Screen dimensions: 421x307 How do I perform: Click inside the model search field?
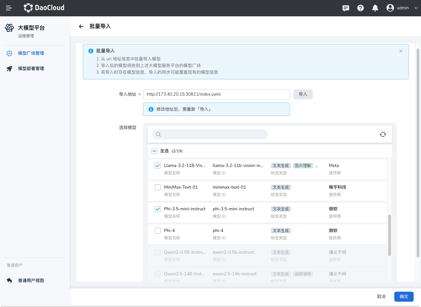point(209,134)
